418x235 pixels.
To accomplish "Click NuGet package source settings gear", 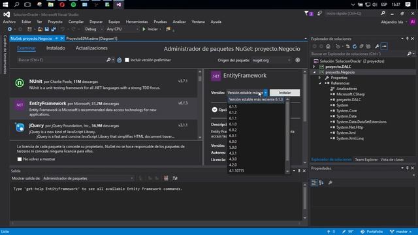I will [x=298, y=60].
